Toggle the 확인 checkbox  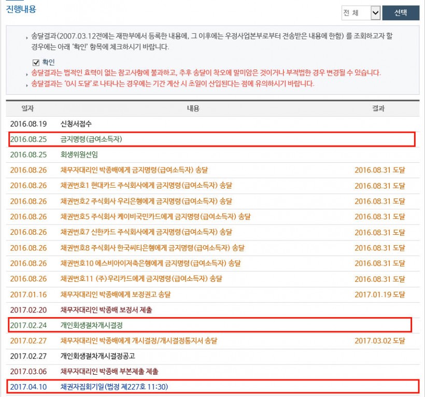36,63
